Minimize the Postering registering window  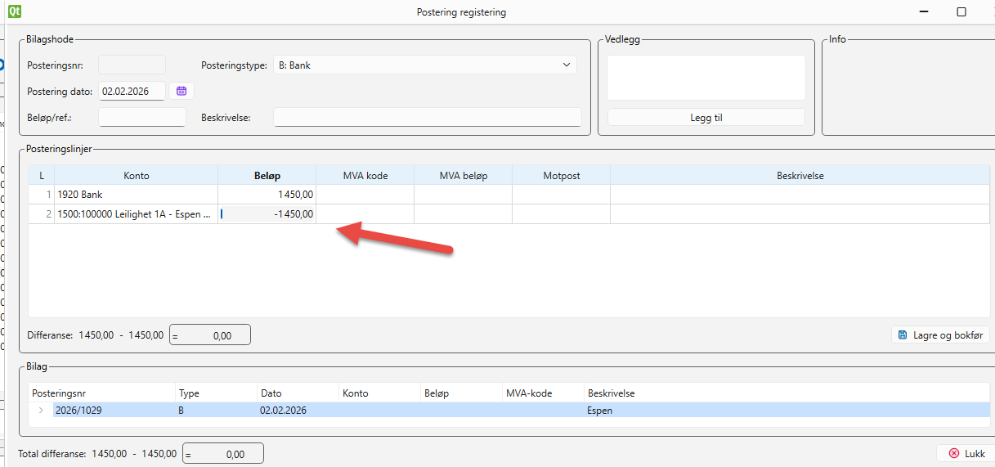point(923,11)
